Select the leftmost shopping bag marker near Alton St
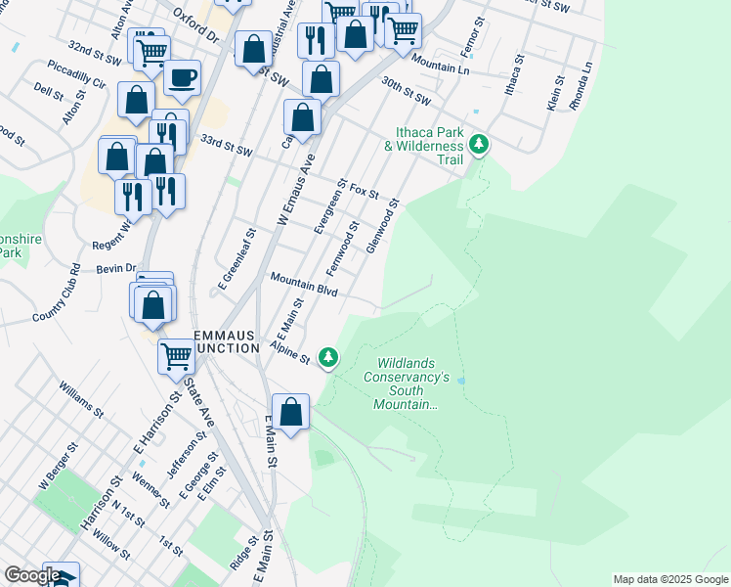Image resolution: width=731 pixels, height=587 pixels. tap(117, 158)
